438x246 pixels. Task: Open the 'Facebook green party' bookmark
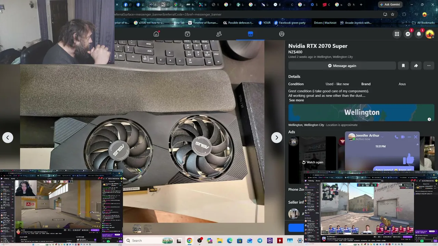point(289,23)
